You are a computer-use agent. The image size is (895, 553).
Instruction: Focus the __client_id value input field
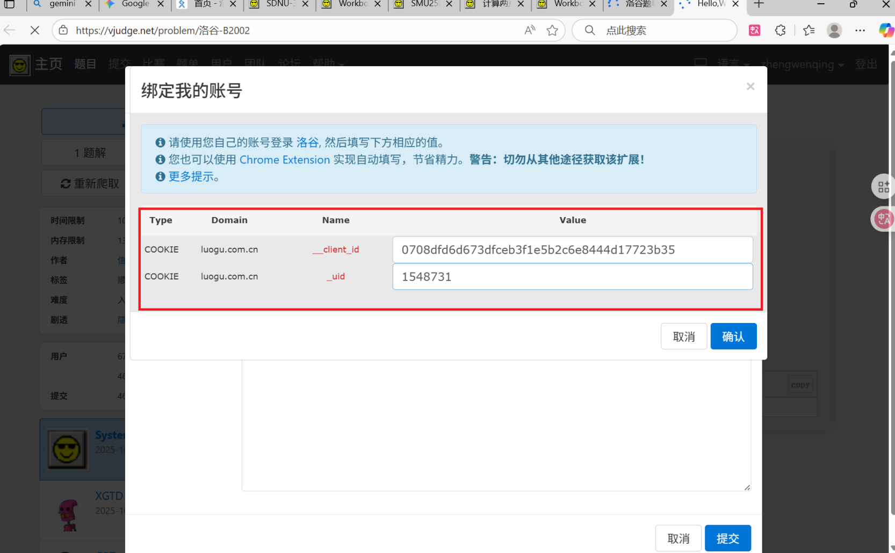(572, 250)
